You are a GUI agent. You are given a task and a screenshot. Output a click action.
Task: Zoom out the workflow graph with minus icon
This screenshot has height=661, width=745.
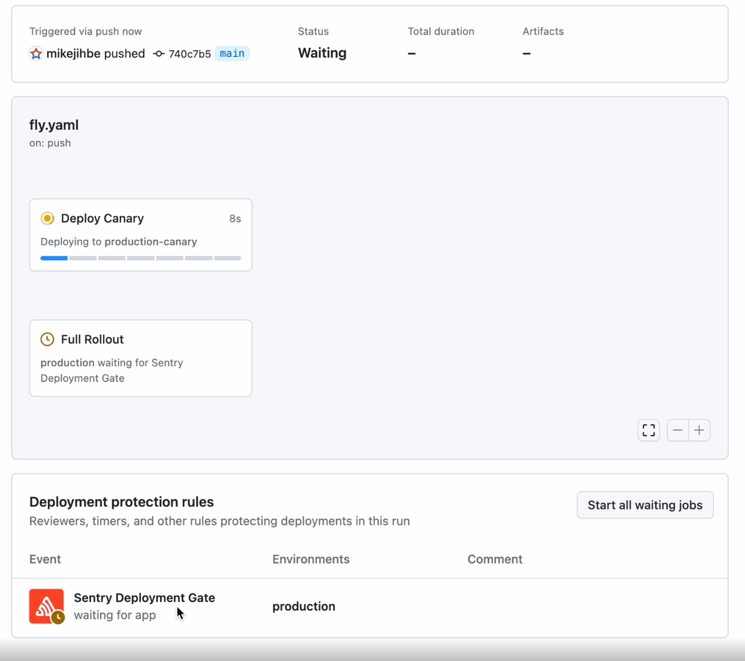tap(677, 430)
